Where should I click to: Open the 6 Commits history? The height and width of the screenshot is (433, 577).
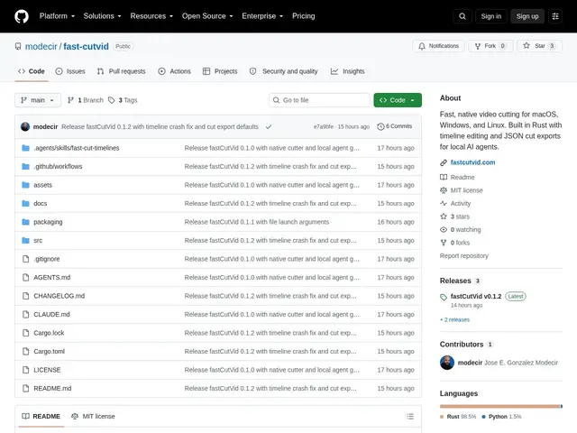tap(395, 126)
